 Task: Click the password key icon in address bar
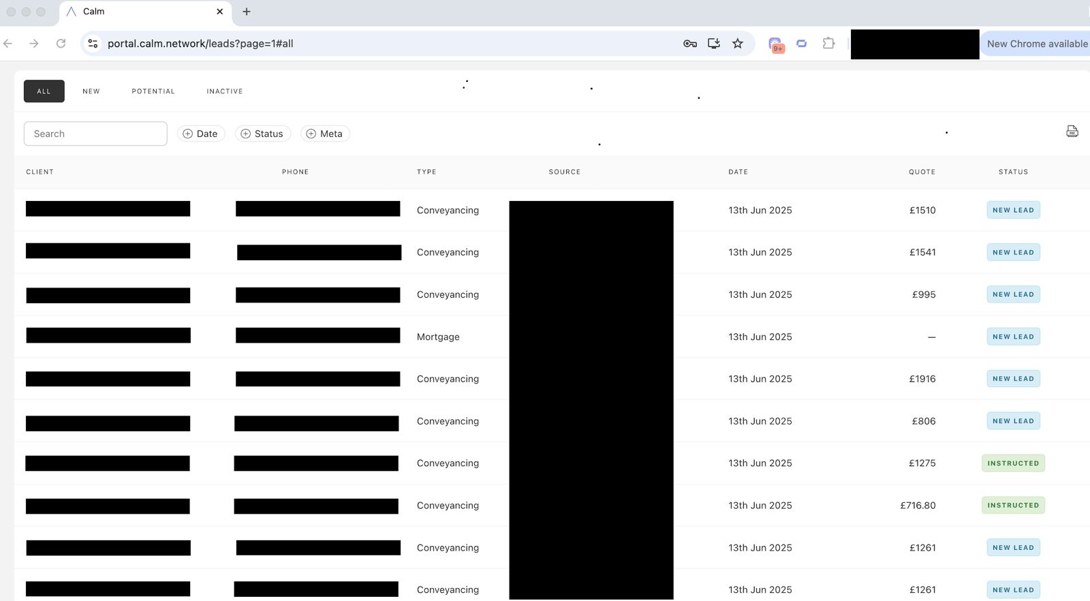pyautogui.click(x=689, y=44)
